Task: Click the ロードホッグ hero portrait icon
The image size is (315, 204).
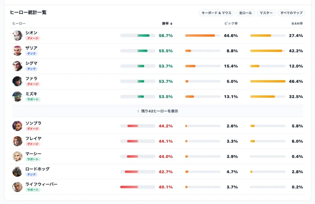Action: point(17,171)
